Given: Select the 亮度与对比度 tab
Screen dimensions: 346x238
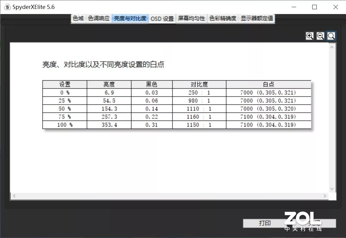Looking at the screenshot, I should [130, 18].
